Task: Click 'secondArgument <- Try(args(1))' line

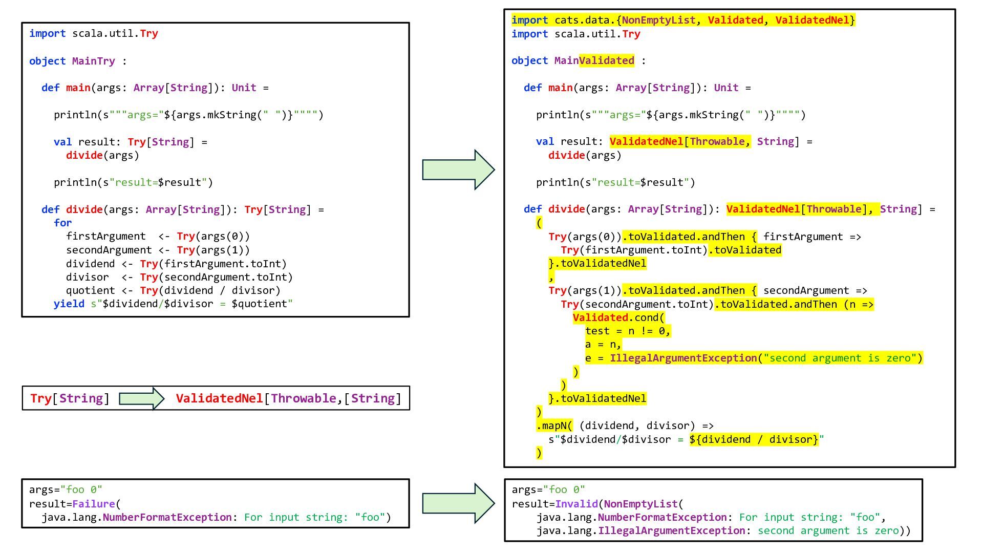Action: pyautogui.click(x=158, y=250)
